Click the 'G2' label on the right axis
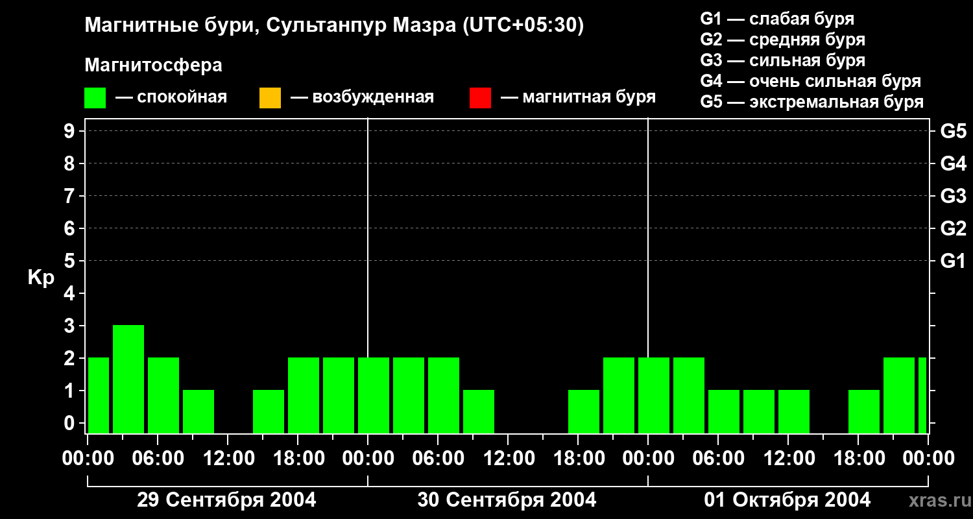The width and height of the screenshot is (973, 519). click(954, 228)
